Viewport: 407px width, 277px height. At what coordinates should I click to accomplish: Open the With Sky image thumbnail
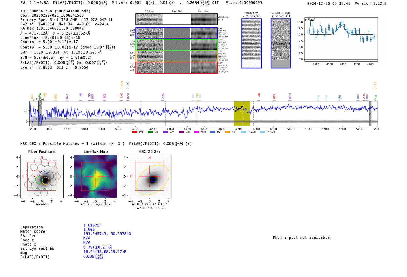pos(251,43)
